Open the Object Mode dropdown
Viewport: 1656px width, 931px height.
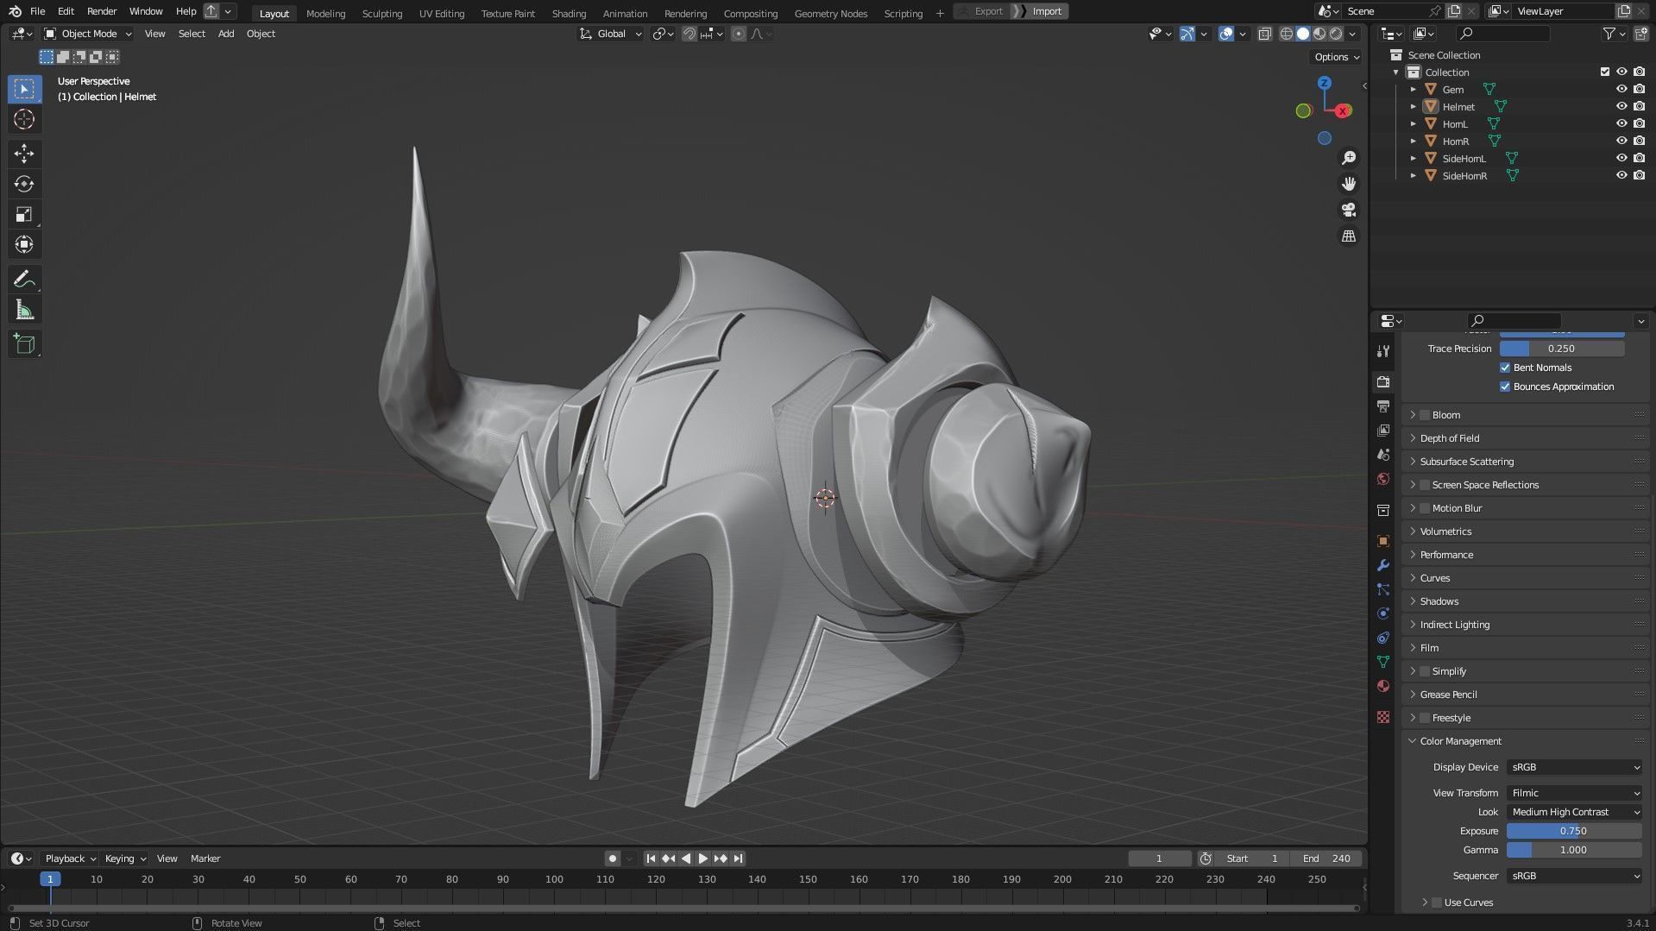pyautogui.click(x=88, y=34)
